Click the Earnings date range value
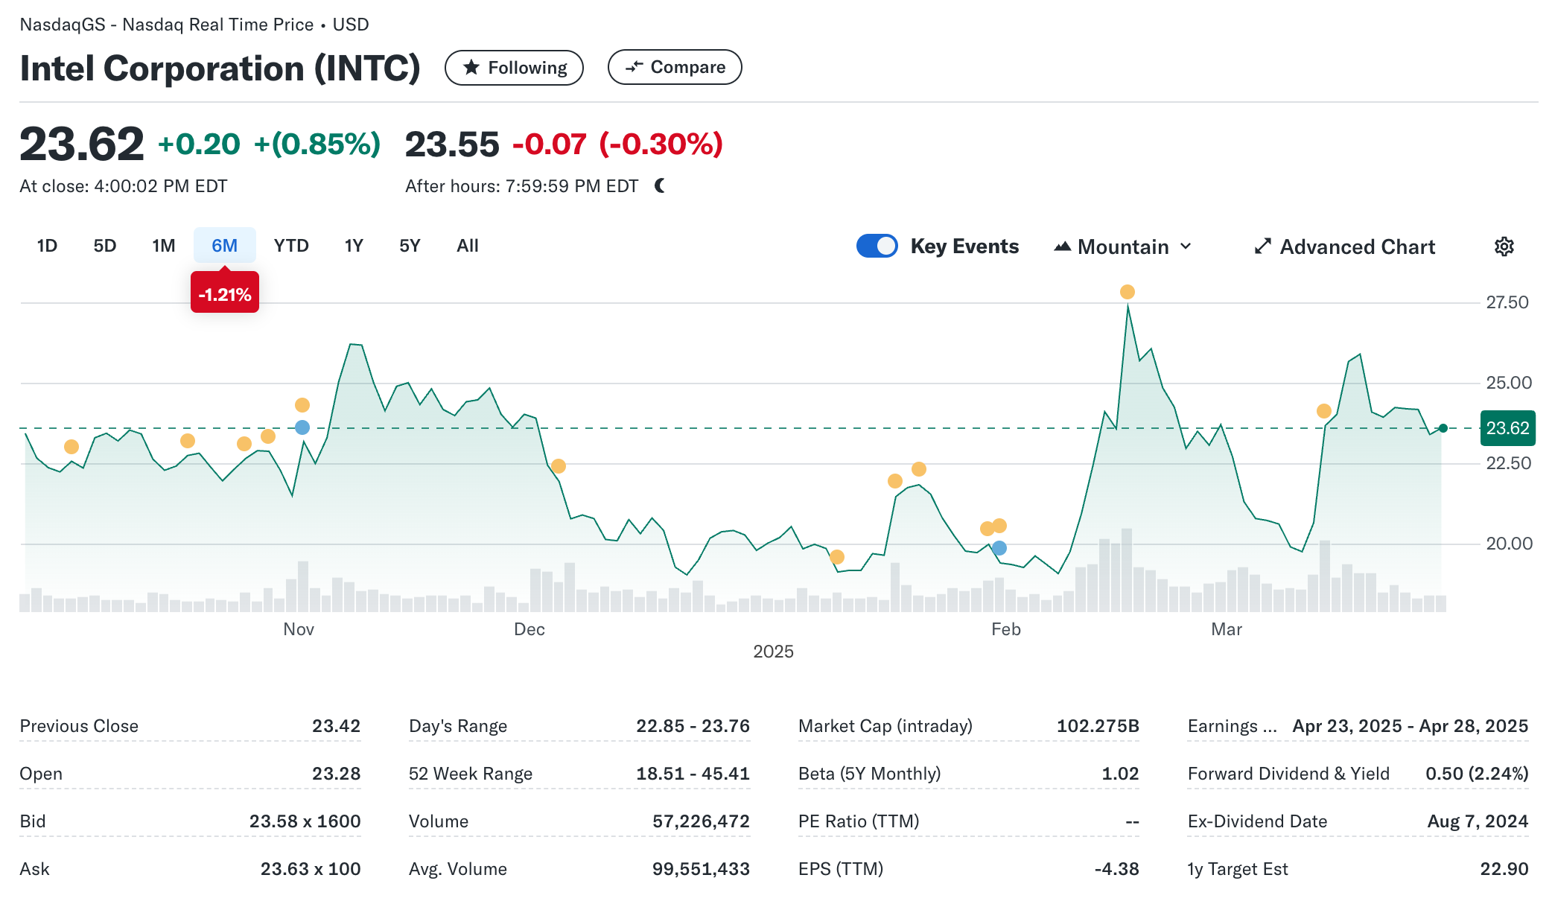 pyautogui.click(x=1410, y=726)
